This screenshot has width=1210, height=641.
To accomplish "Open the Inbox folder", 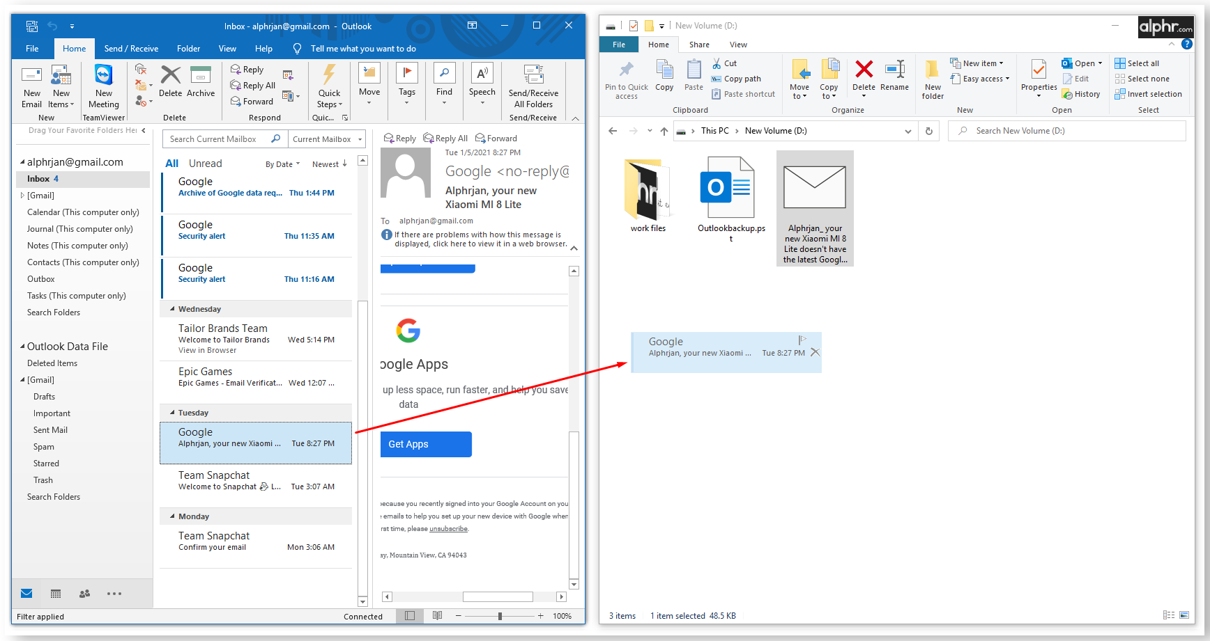I will click(x=83, y=179).
